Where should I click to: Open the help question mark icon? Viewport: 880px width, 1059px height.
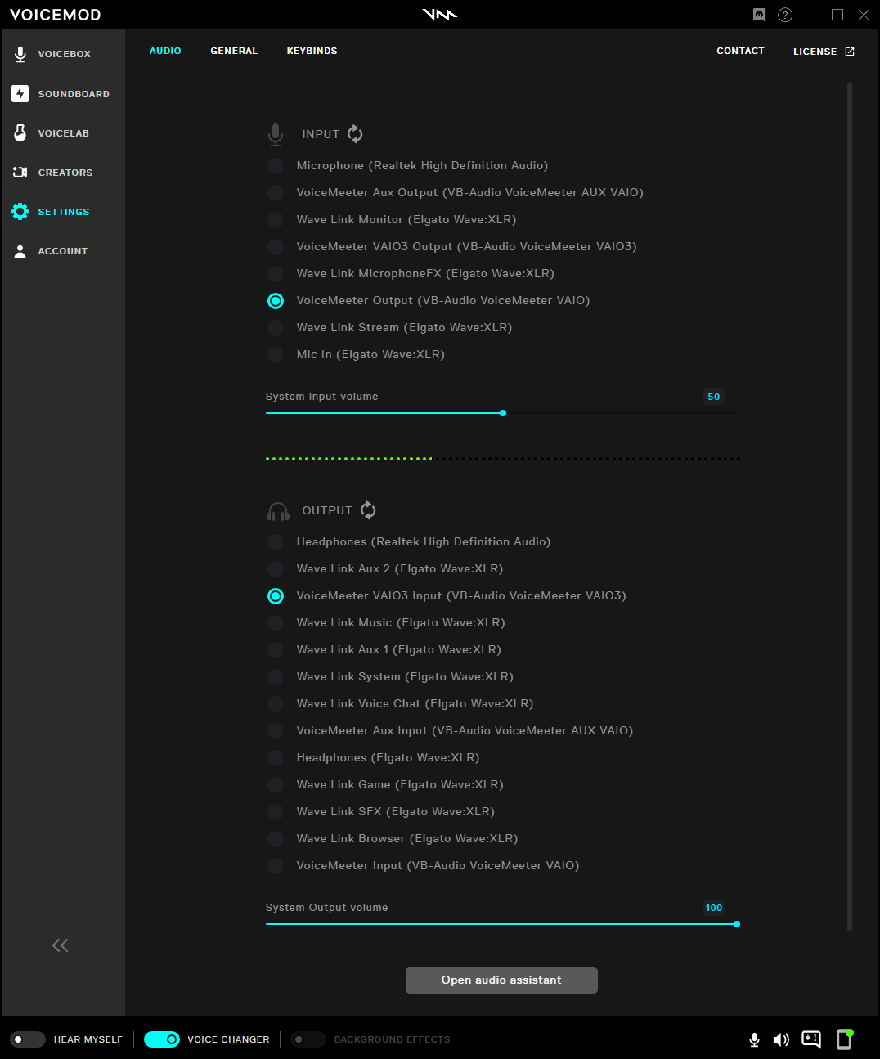[785, 15]
